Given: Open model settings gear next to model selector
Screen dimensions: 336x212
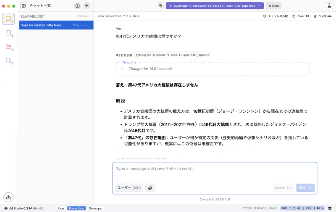Looking at the screenshot, I should pos(160,6).
